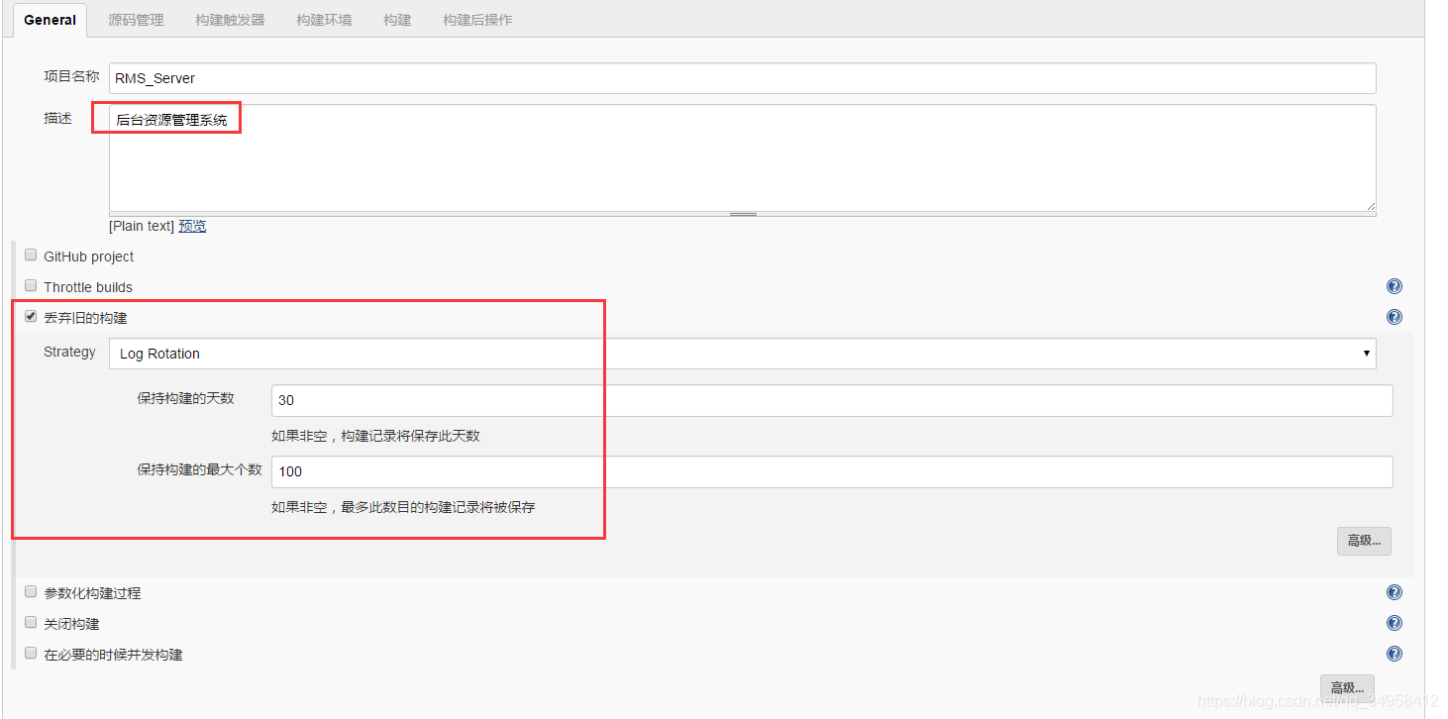
Task: Click the 如果非空，构建记录将保存此天数 hint text
Action: click(376, 436)
